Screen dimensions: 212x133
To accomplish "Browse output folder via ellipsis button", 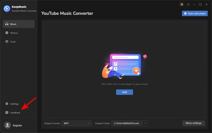I will (145, 123).
